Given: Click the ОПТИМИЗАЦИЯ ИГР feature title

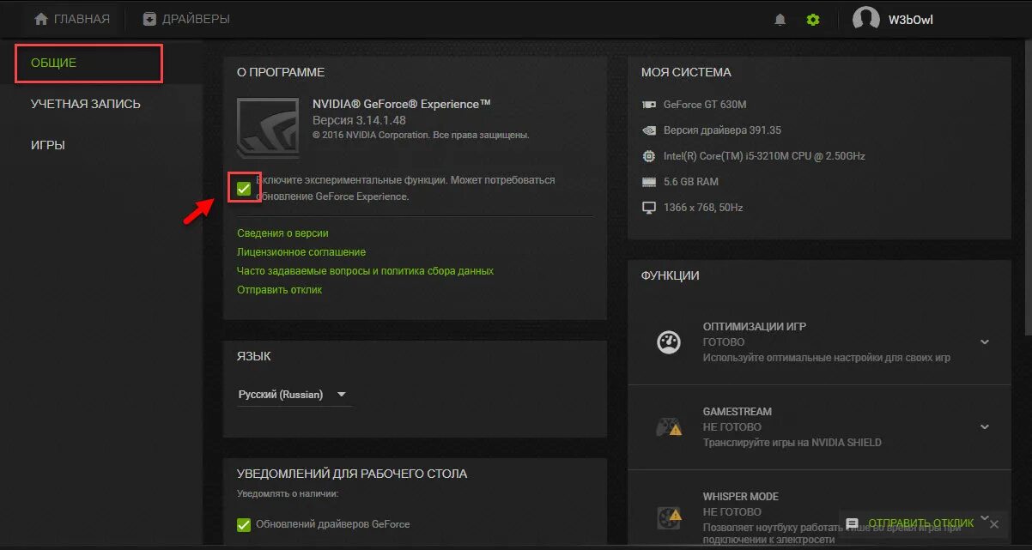Looking at the screenshot, I should [x=755, y=327].
